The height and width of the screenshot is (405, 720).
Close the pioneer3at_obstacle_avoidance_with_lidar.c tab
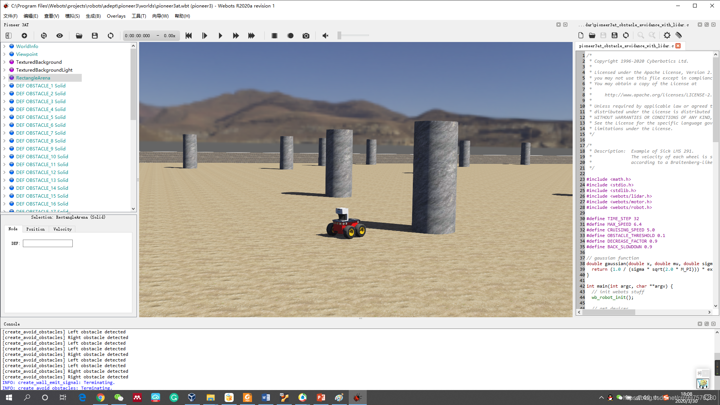678,46
